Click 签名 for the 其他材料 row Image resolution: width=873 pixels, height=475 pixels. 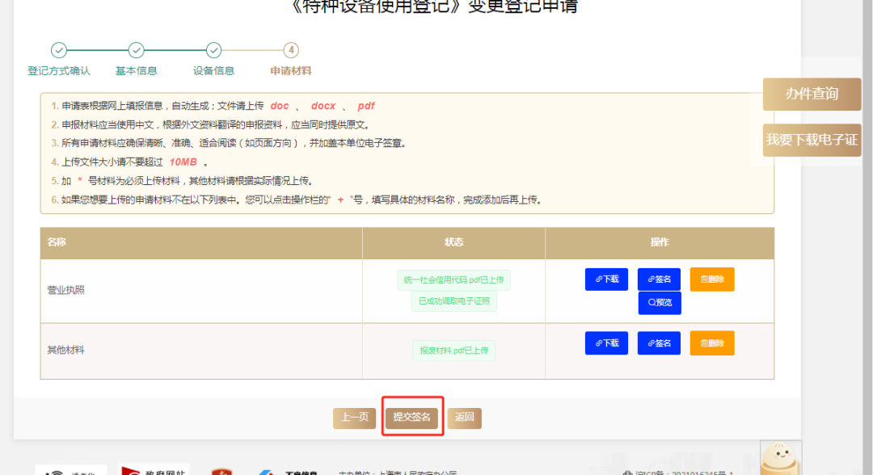pos(659,343)
